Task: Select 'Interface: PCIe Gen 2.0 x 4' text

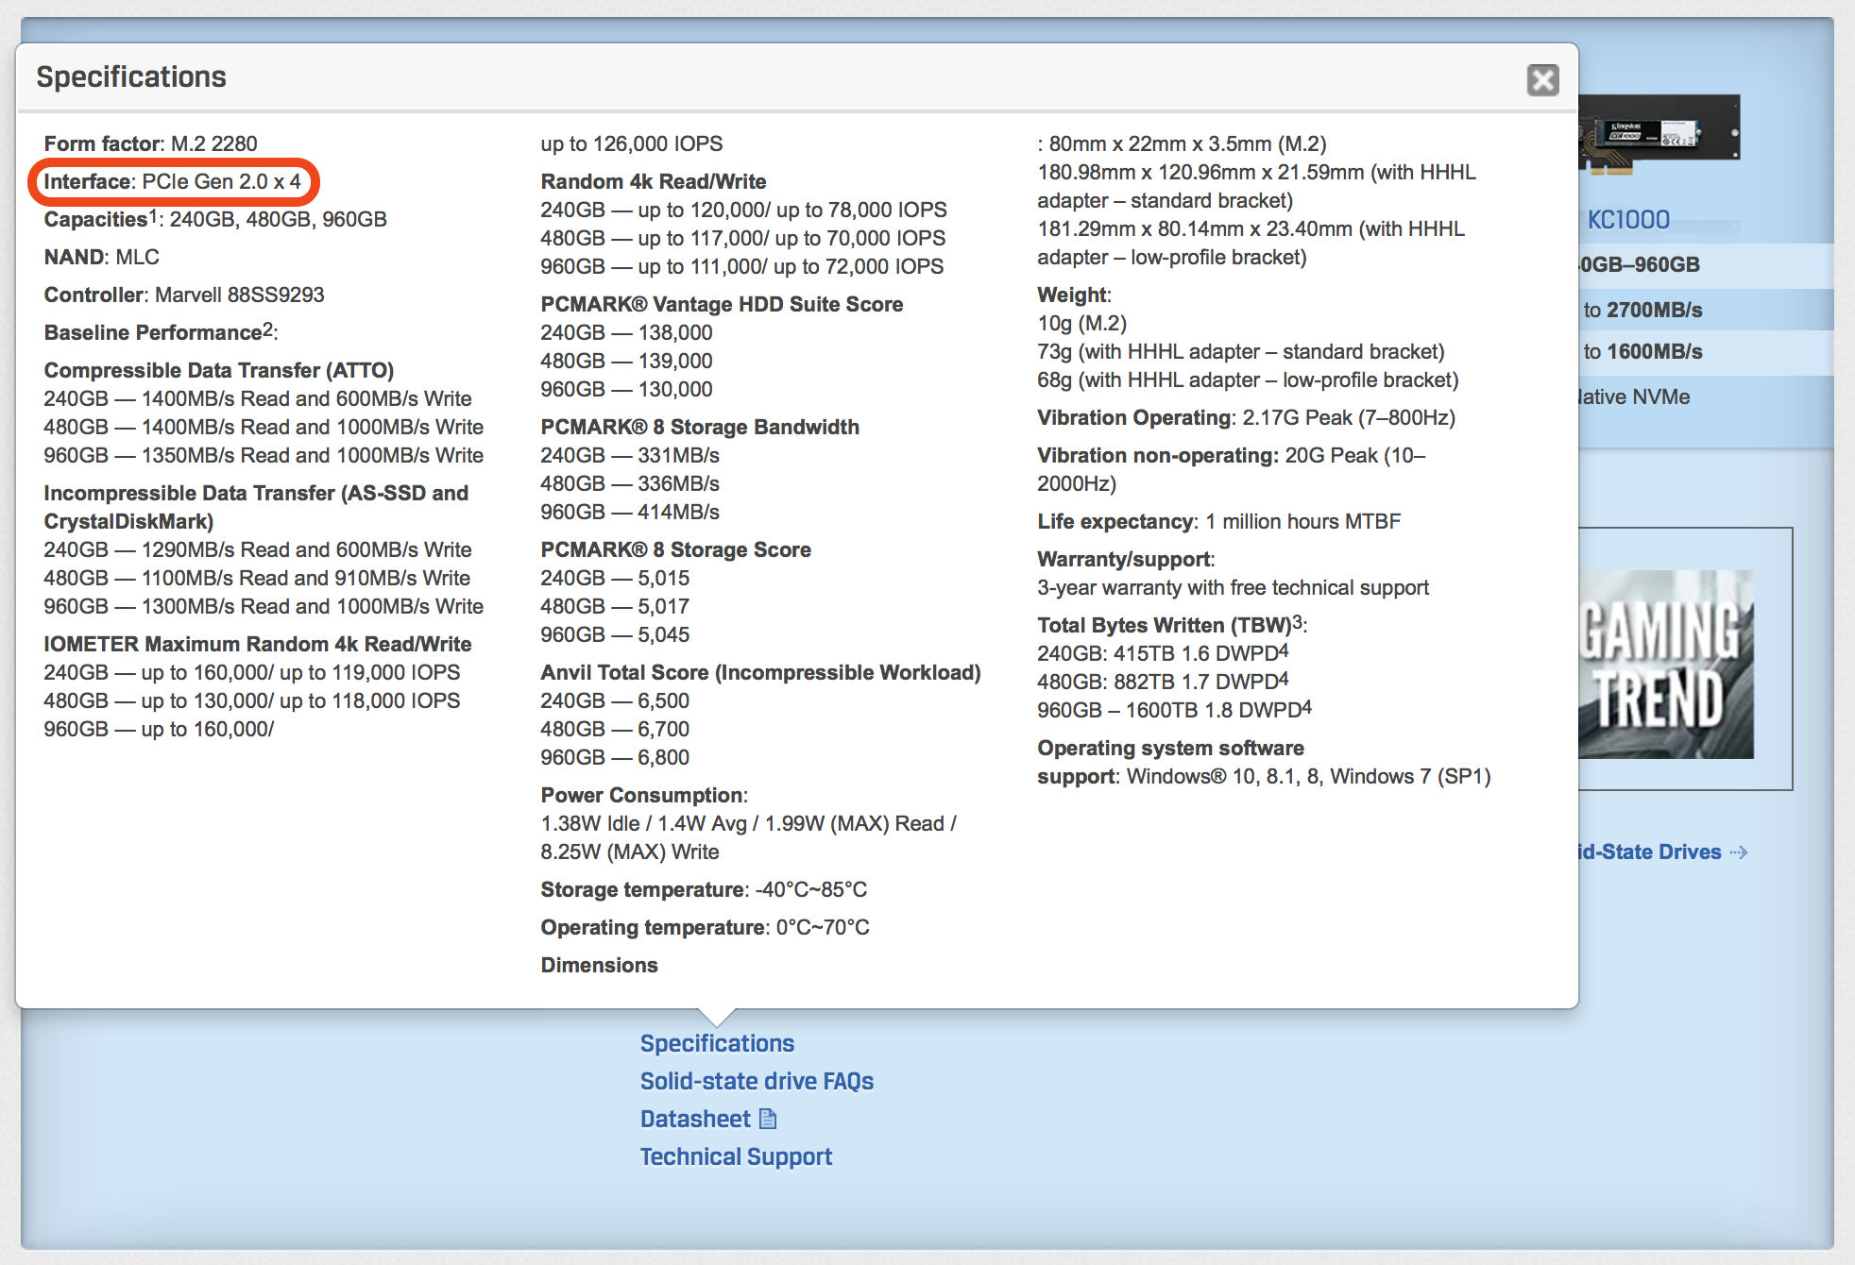Action: pyautogui.click(x=173, y=181)
